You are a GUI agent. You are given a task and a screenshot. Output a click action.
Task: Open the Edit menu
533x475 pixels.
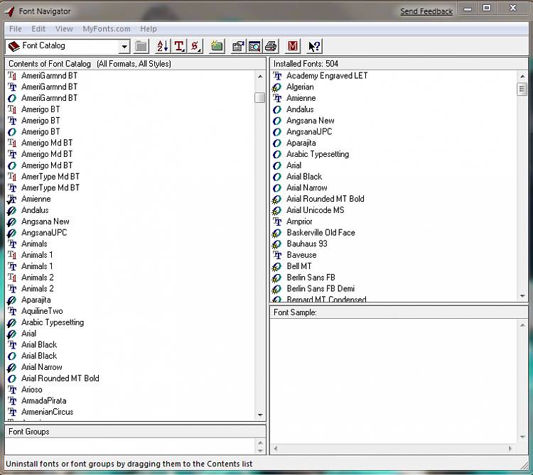point(38,29)
